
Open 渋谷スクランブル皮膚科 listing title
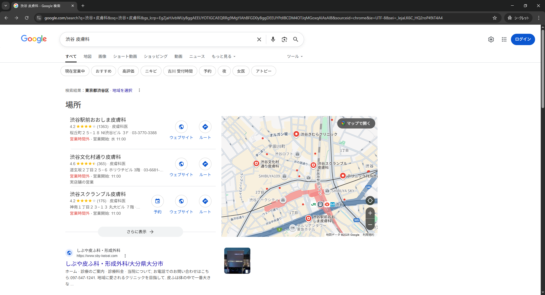click(x=98, y=194)
